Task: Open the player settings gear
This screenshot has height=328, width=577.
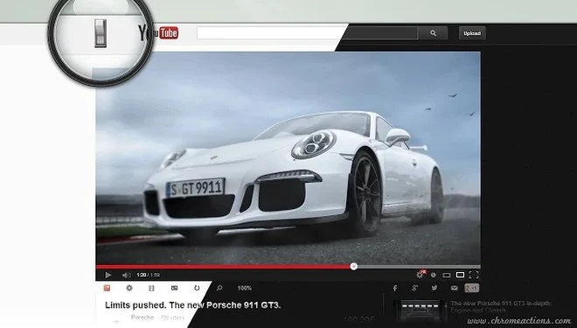Action: click(x=420, y=275)
